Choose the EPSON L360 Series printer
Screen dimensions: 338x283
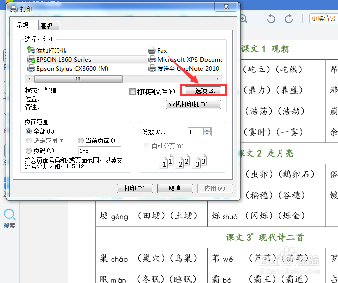(x=87, y=60)
